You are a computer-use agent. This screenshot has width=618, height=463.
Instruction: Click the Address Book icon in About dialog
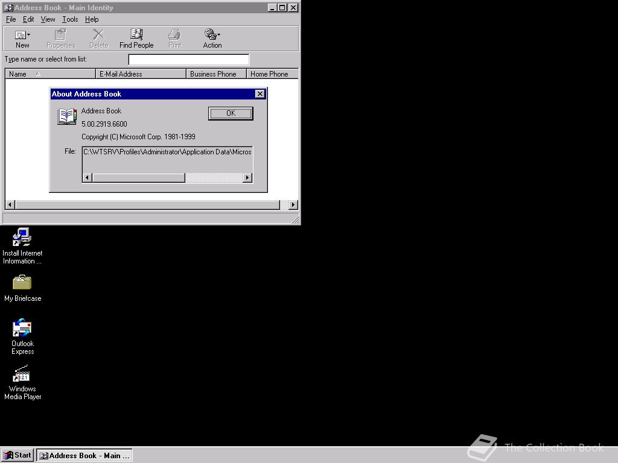tap(67, 116)
